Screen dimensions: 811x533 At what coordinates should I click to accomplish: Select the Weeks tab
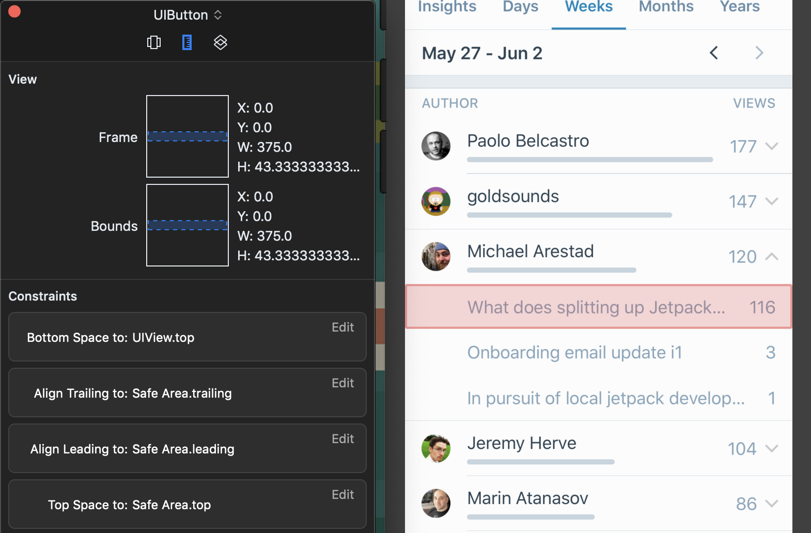click(x=588, y=7)
